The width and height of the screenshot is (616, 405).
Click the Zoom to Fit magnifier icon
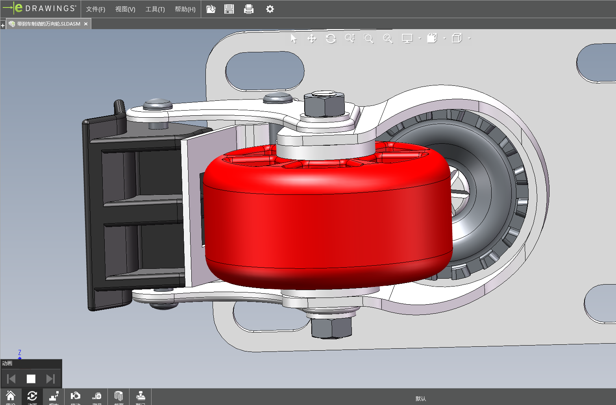pyautogui.click(x=388, y=39)
